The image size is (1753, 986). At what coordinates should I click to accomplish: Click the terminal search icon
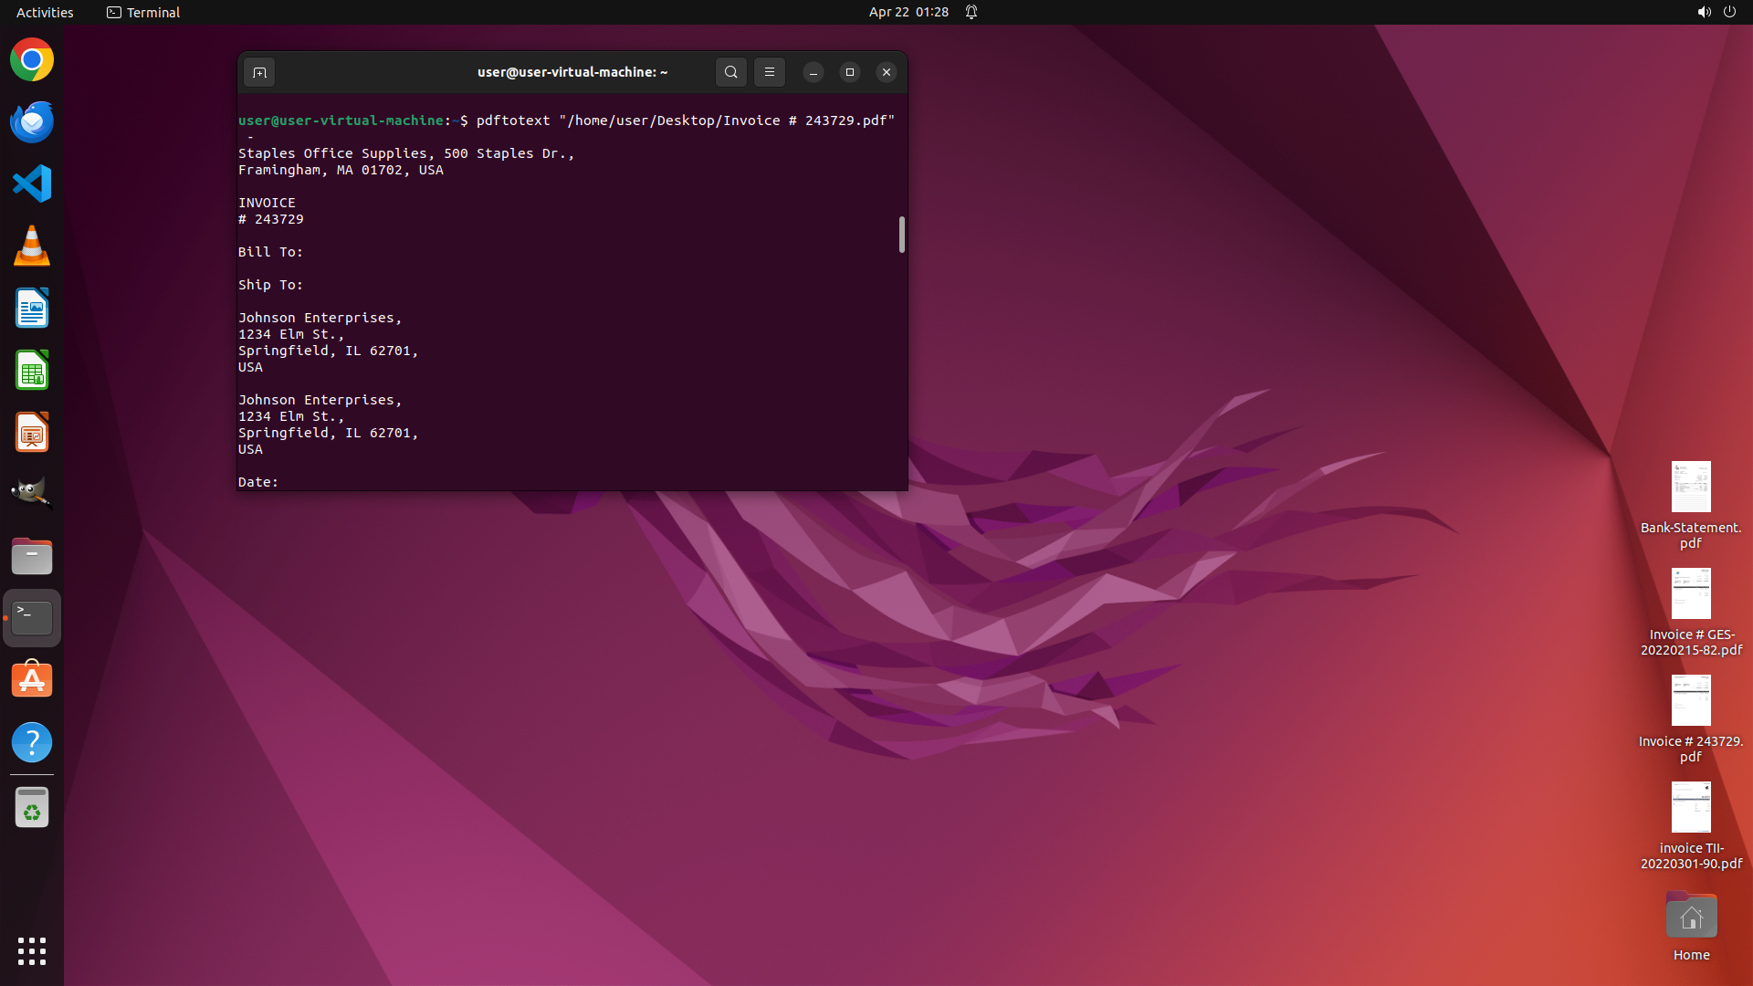[x=730, y=72]
